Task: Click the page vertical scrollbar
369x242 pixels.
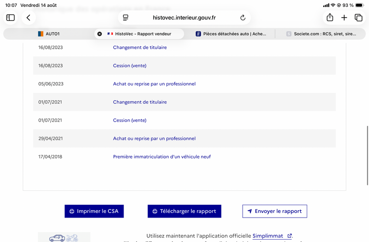Action: coord(367,155)
